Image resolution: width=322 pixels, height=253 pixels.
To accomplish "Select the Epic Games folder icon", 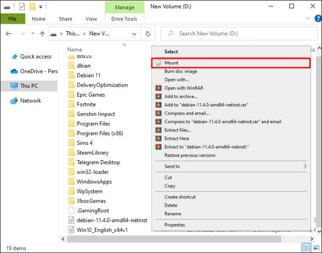I will pyautogui.click(x=71, y=95).
